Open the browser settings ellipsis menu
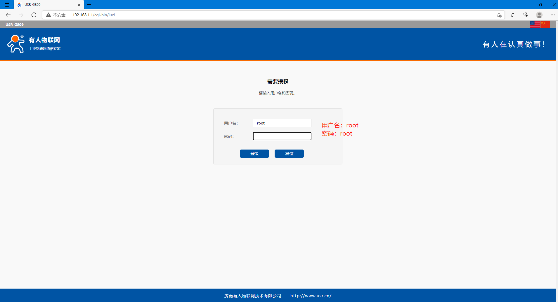The height and width of the screenshot is (302, 558). tap(552, 15)
